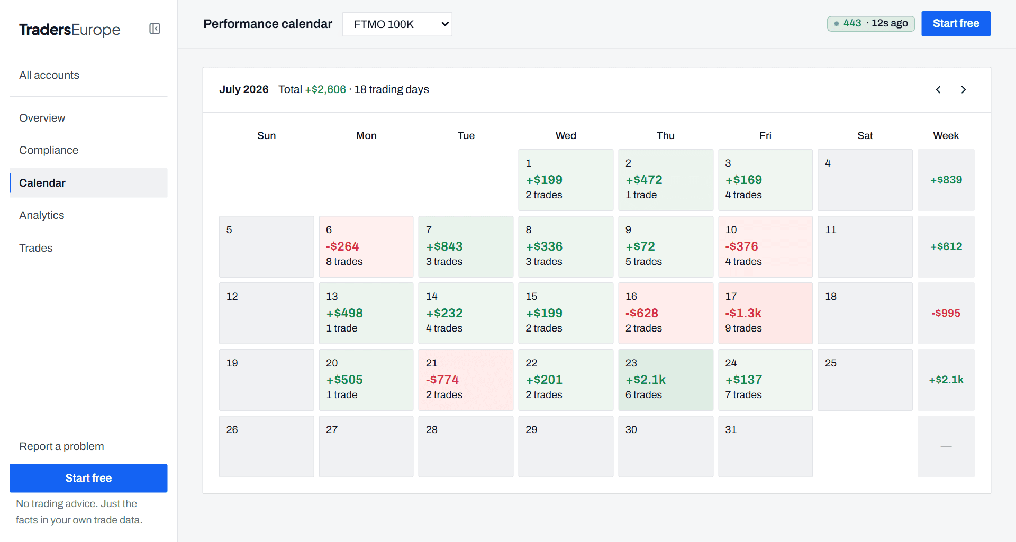This screenshot has height=542, width=1016.
Task: Click week total -$995
Action: (946, 314)
